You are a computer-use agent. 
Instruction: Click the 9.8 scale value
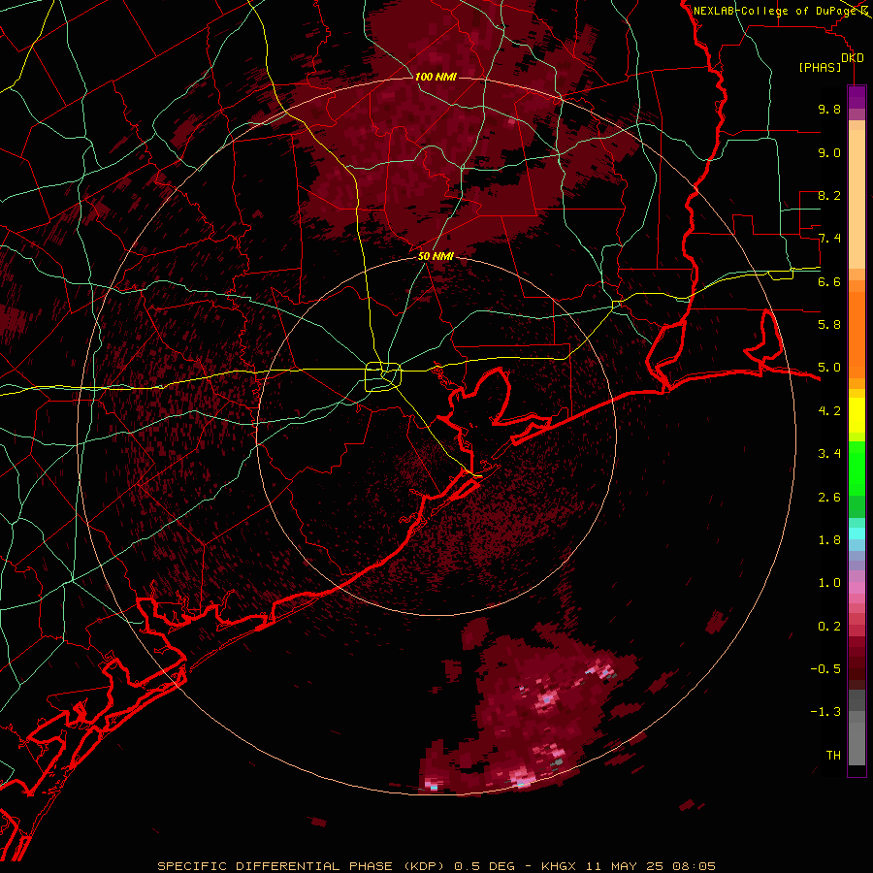coord(829,109)
